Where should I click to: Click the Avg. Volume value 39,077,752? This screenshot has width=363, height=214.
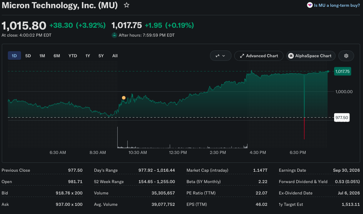[163, 204]
